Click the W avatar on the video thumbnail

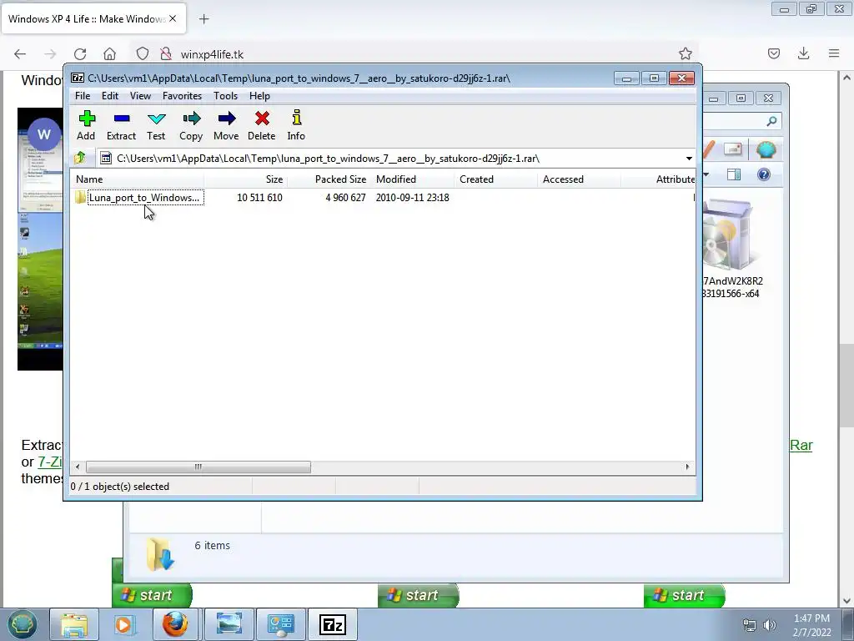click(44, 134)
